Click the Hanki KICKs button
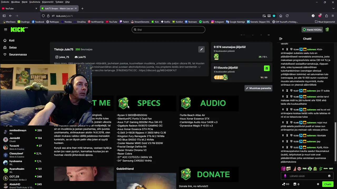This screenshot has width=337, height=189. click(x=312, y=30)
